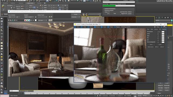
Task: Click the large plus Set Keys button
Action: (135, 96)
